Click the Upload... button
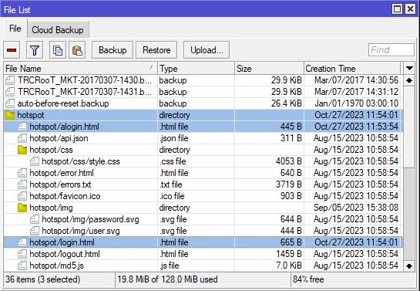The height and width of the screenshot is (291, 420). pos(207,50)
